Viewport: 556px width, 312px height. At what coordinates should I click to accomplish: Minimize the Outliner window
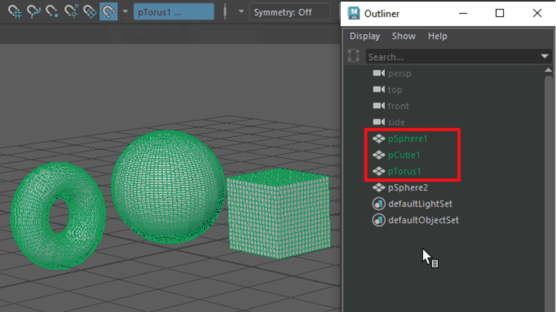point(463,13)
